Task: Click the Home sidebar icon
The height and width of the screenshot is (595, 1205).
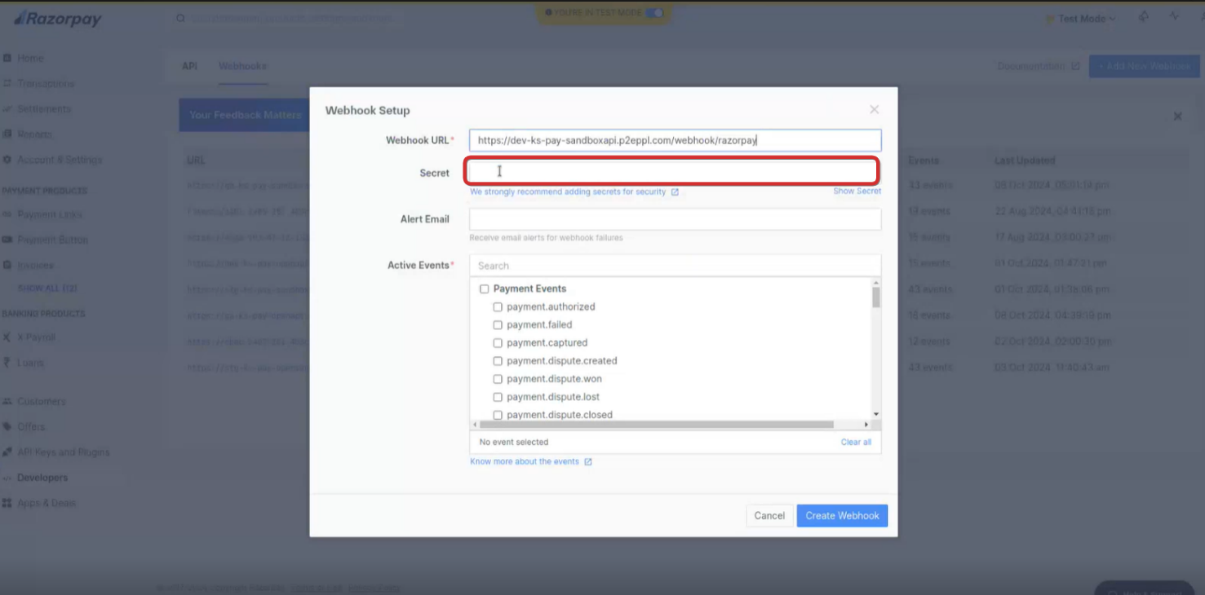Action: pyautogui.click(x=7, y=59)
